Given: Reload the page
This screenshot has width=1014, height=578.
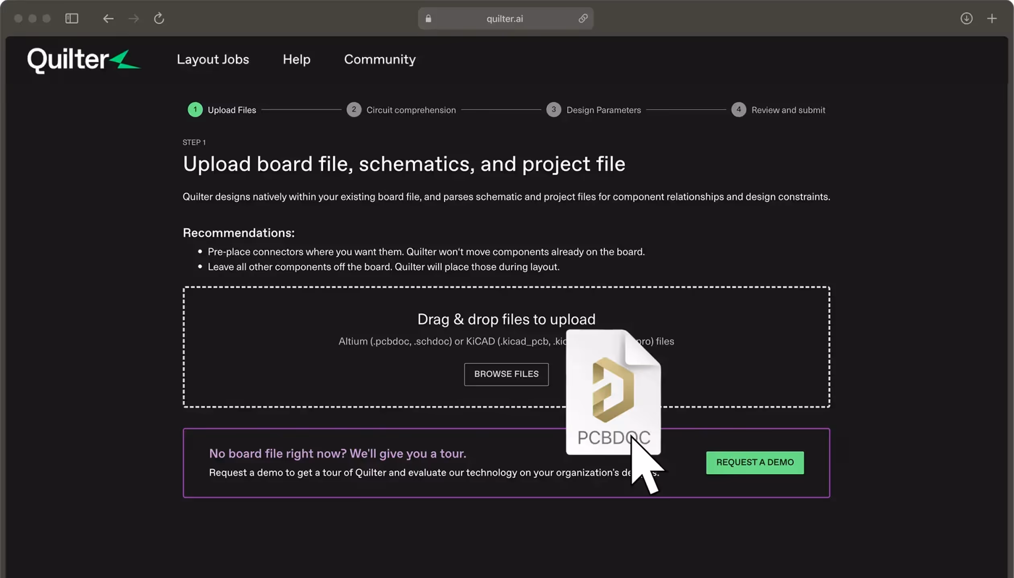Looking at the screenshot, I should 159,18.
